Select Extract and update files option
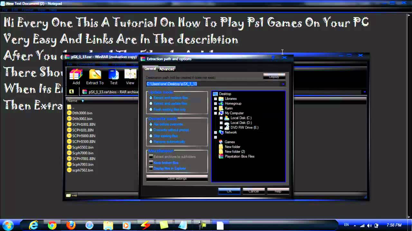This screenshot has height=231, width=412. tap(168, 104)
